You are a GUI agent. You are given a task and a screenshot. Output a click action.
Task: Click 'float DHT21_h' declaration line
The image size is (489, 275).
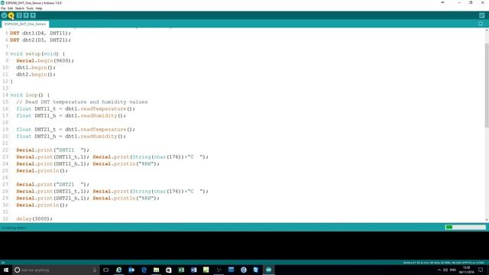pos(71,136)
